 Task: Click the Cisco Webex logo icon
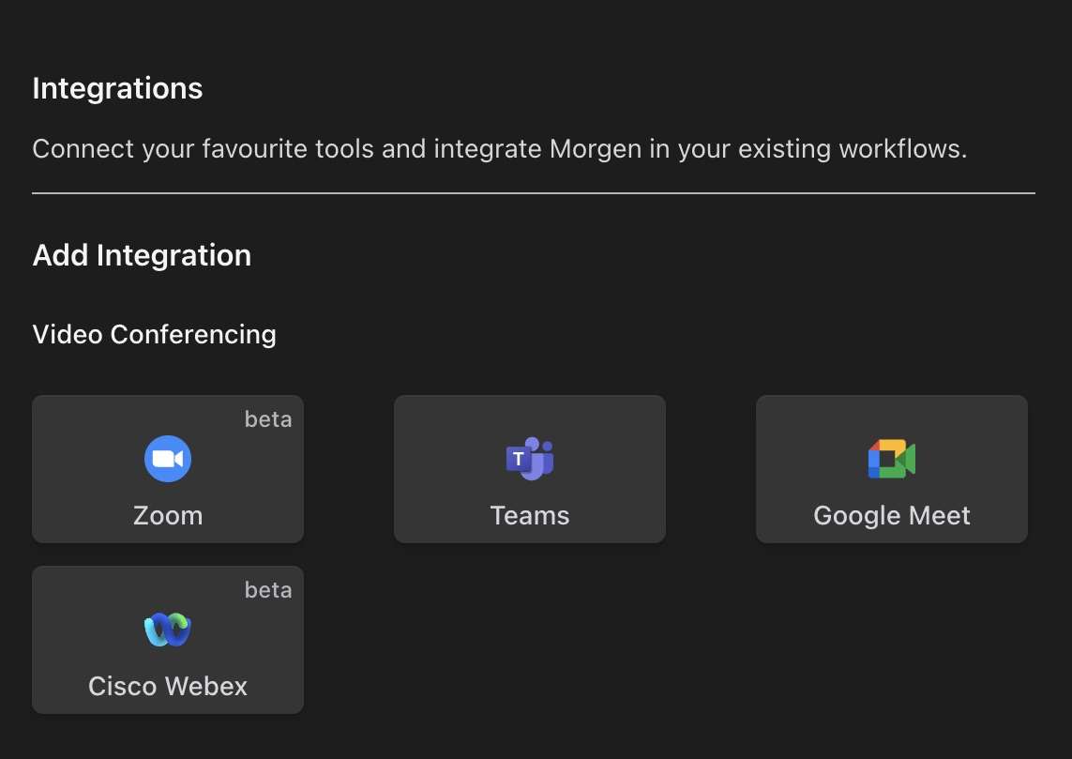(168, 630)
